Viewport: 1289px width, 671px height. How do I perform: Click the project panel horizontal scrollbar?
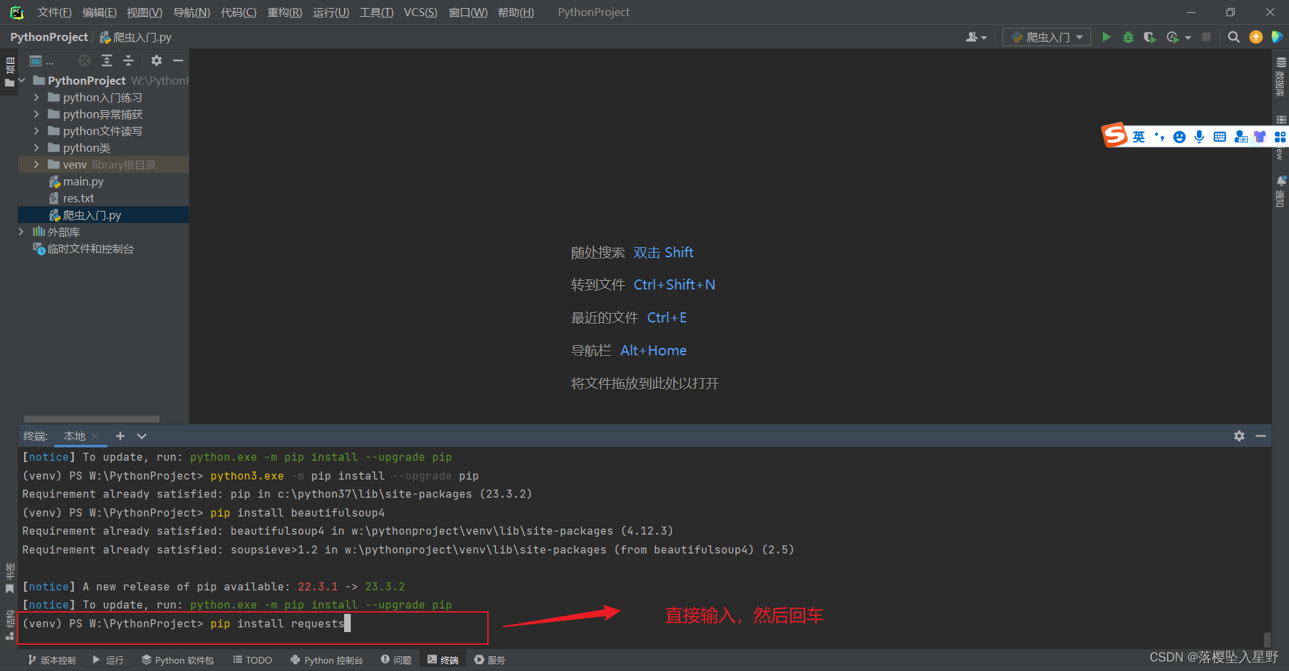click(91, 419)
